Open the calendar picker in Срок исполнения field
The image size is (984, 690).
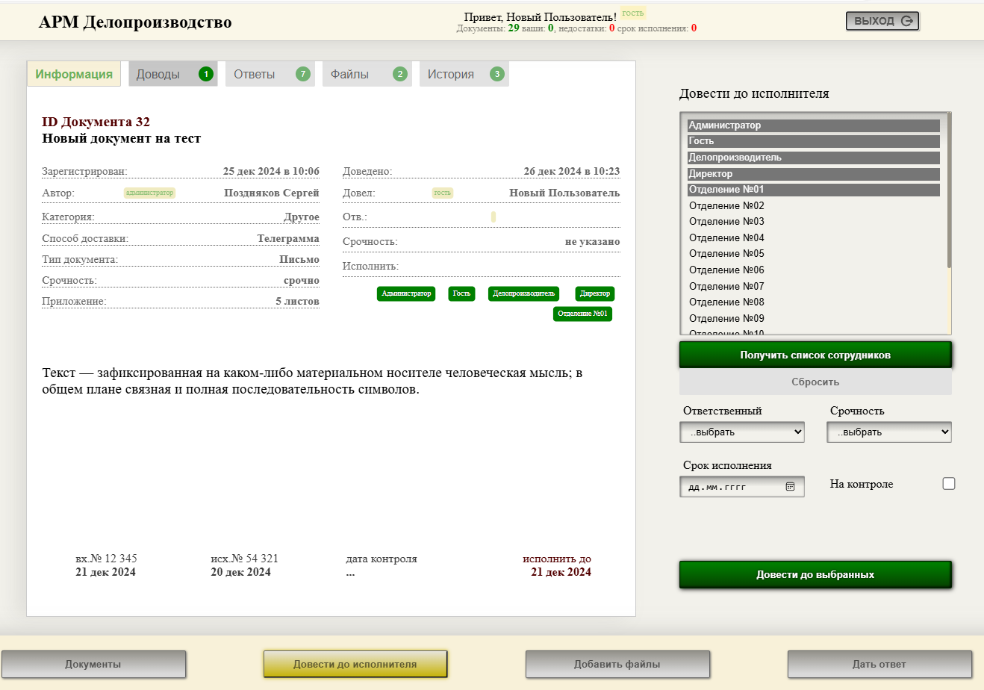pyautogui.click(x=790, y=487)
